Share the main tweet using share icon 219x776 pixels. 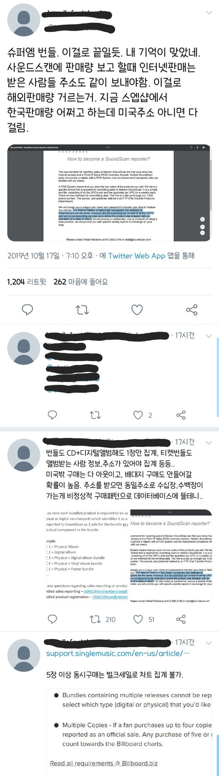tap(192, 310)
